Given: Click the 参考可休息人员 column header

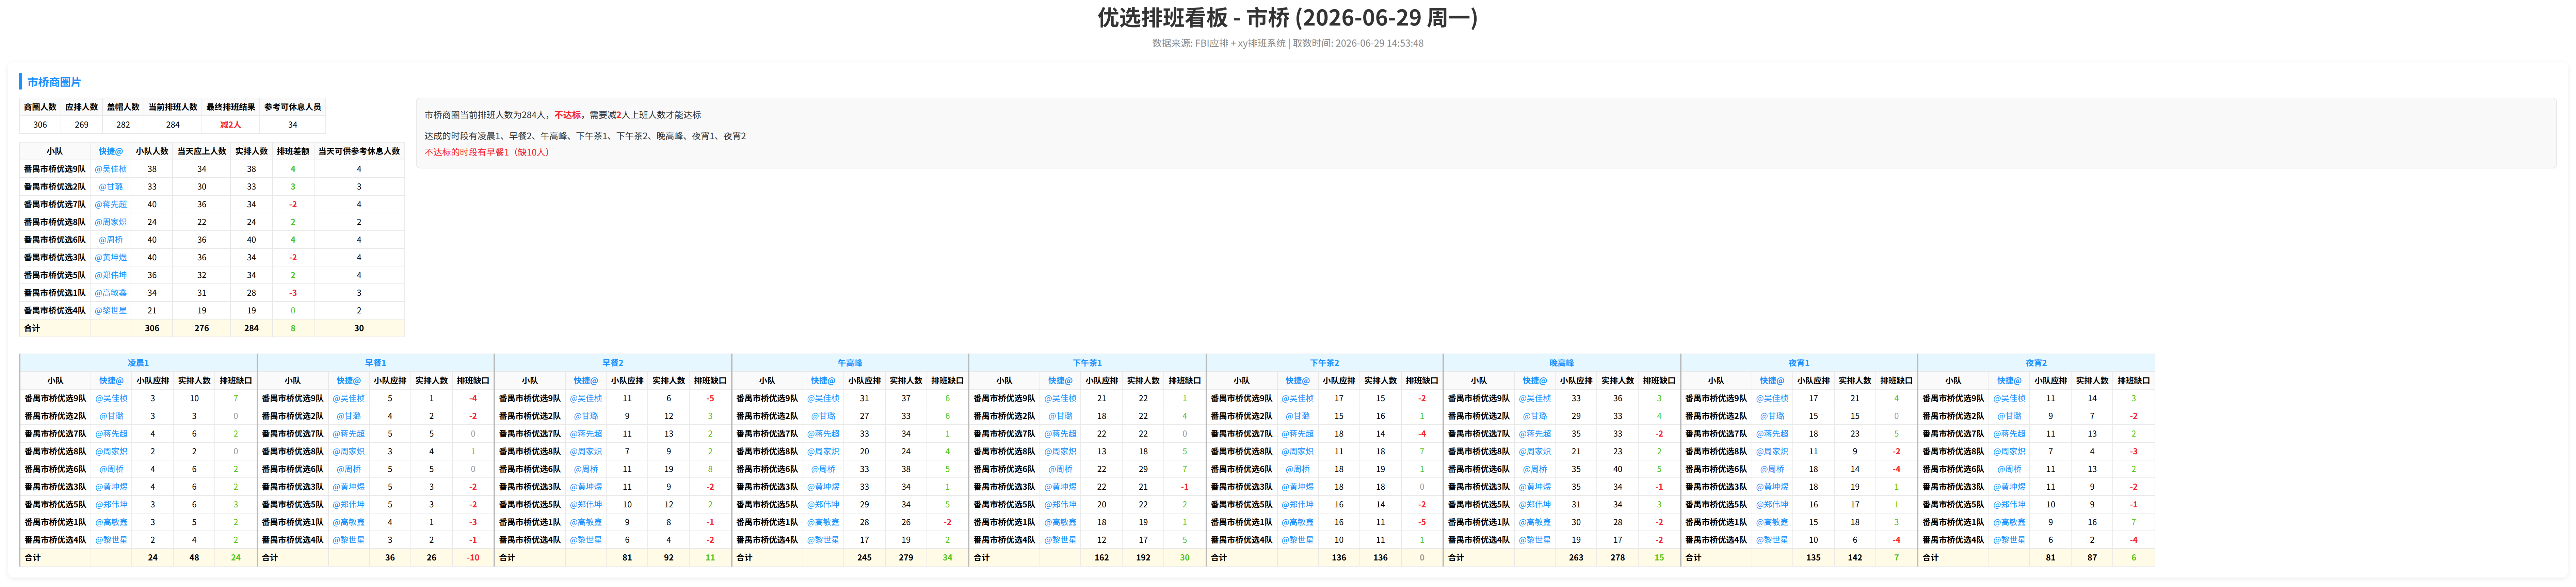Looking at the screenshot, I should tap(293, 107).
